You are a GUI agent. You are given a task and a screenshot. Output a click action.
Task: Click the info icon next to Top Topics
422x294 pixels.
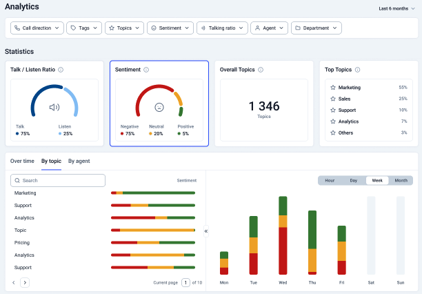pyautogui.click(x=357, y=70)
